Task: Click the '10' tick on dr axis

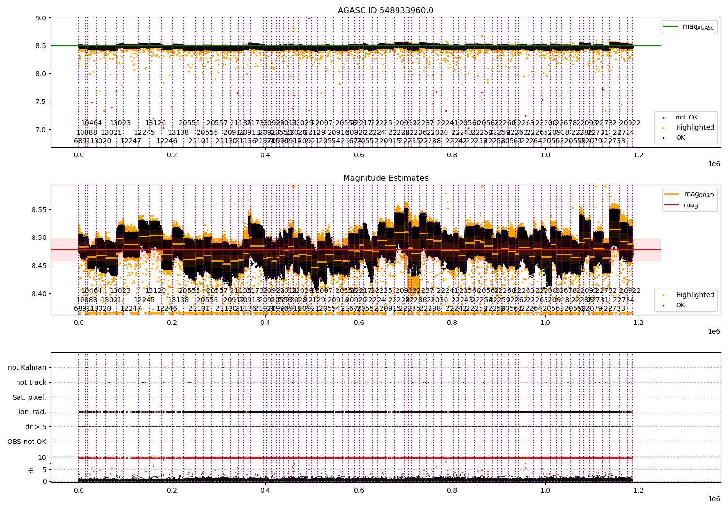Action: pos(42,458)
